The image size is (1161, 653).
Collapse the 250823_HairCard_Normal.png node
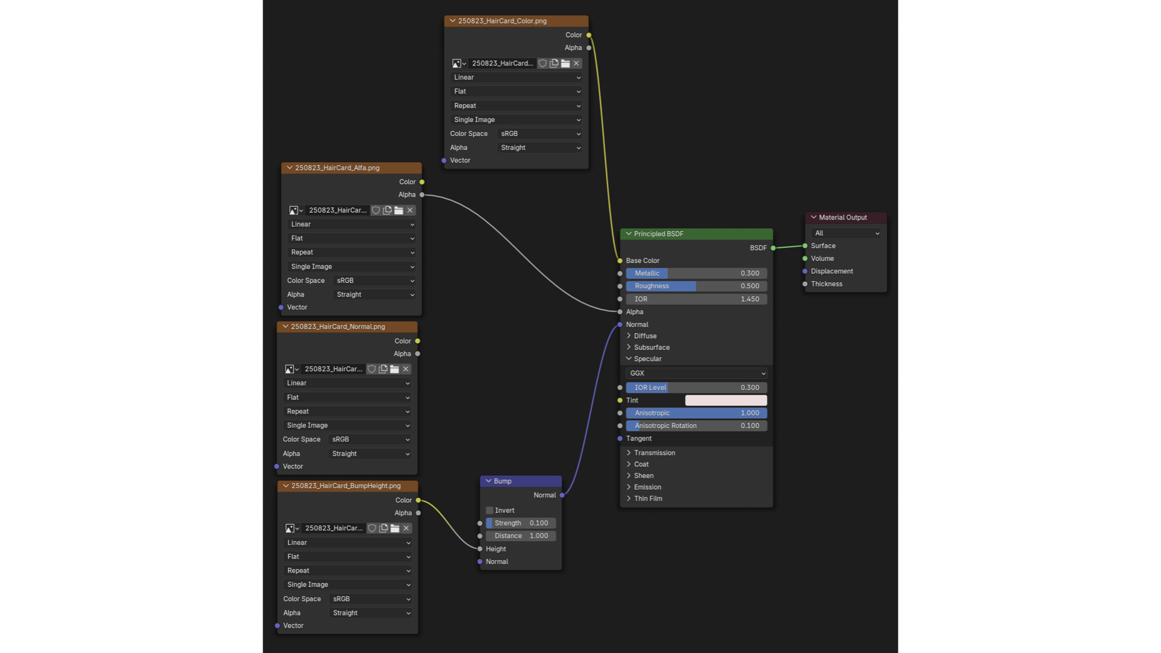tap(285, 327)
